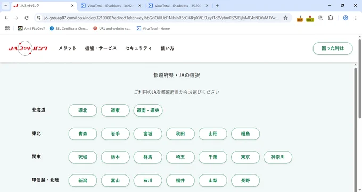The width and height of the screenshot is (362, 192).
Task: Open the 機能・サービス menu item
Action: click(x=101, y=48)
